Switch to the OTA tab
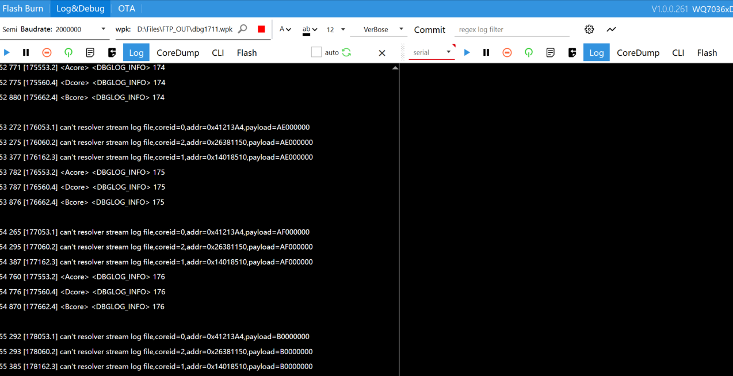 pos(126,8)
